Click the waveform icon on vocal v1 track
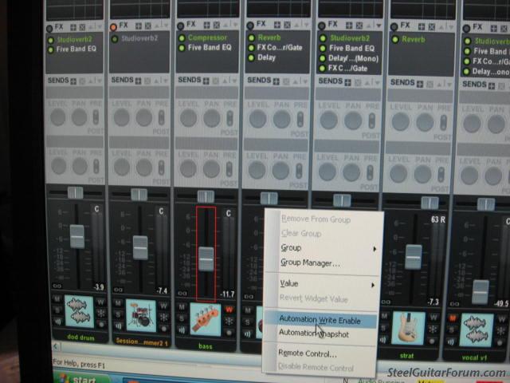The width and height of the screenshot is (510, 383). (476, 329)
